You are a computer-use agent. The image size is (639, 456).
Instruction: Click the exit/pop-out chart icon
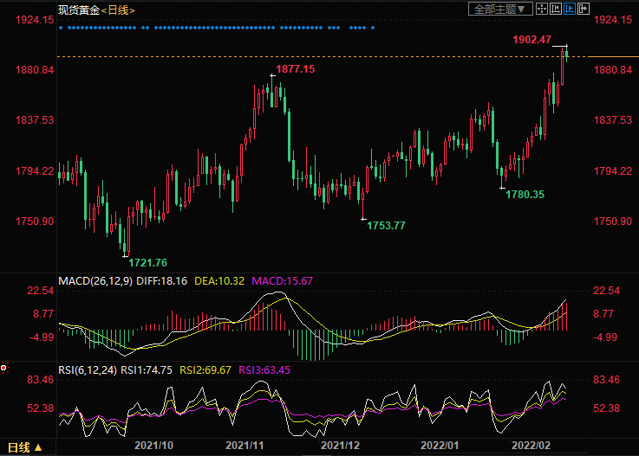(583, 9)
